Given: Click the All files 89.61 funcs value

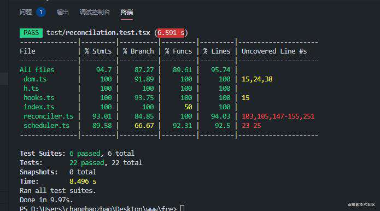Looking at the screenshot, I should 182,70.
